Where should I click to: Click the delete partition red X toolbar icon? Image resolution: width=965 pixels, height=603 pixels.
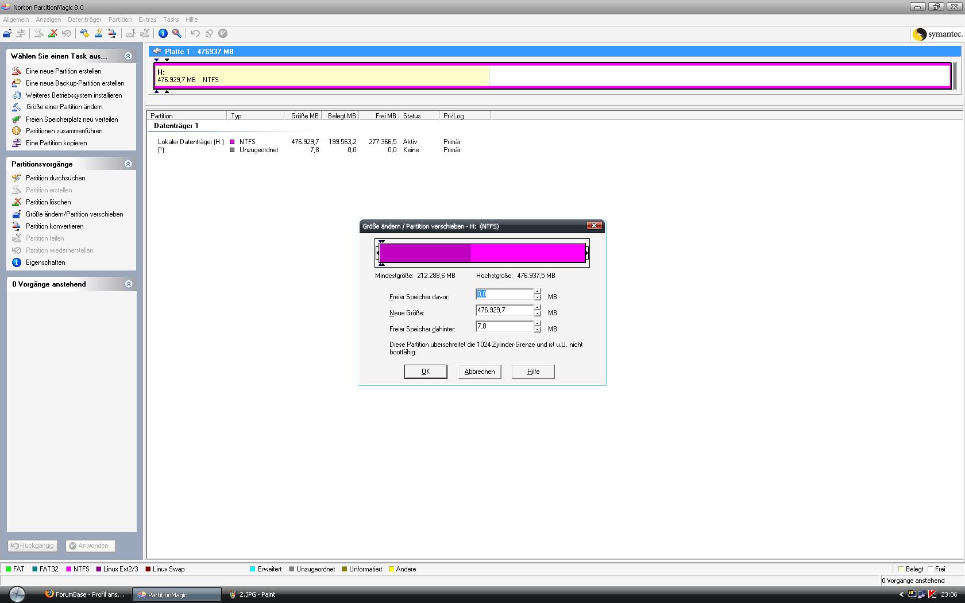point(53,33)
